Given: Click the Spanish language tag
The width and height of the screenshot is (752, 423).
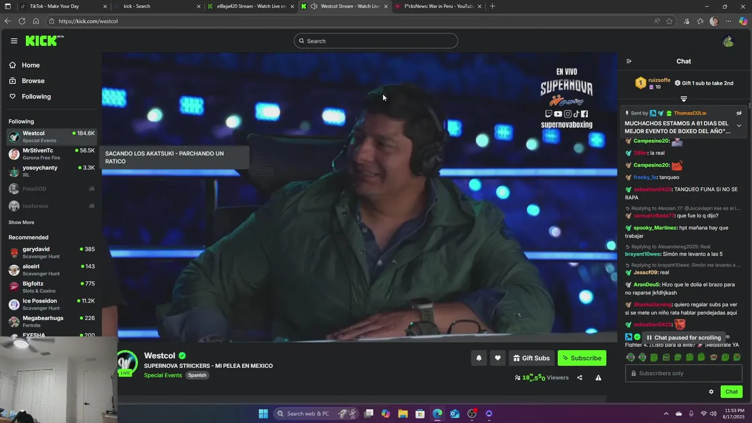Looking at the screenshot, I should tap(197, 375).
